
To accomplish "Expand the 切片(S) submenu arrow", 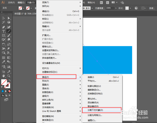I will click(x=80, y=68).
